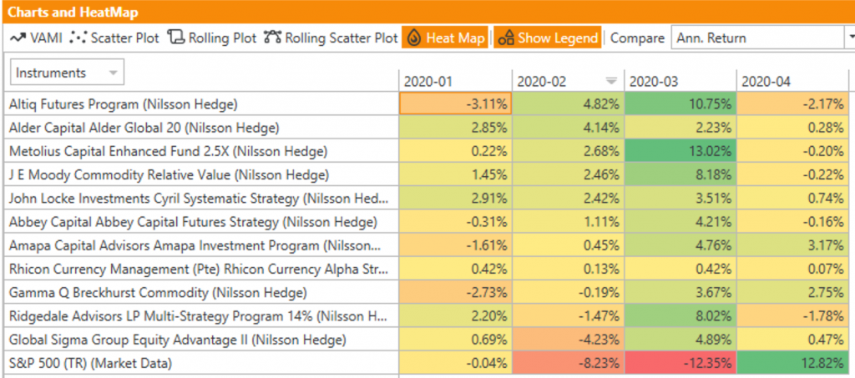Click the Rolling Scatter Plot icon
Image resolution: width=855 pixels, height=378 pixels.
coord(272,38)
